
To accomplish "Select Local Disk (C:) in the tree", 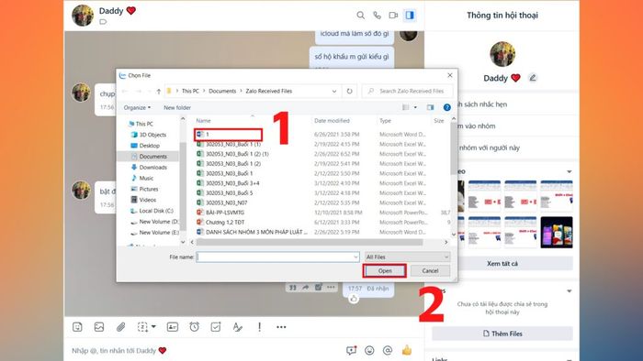I will tap(156, 211).
